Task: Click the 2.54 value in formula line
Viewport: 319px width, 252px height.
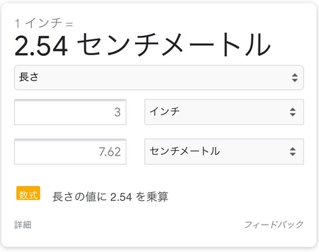Action: [x=121, y=197]
